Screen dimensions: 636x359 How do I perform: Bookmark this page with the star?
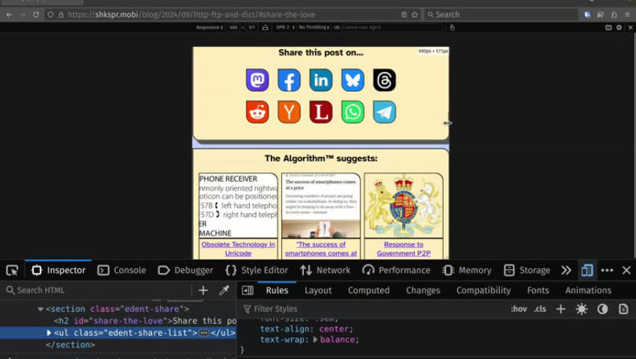coord(415,15)
